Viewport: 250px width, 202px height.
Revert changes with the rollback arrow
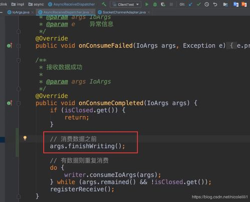point(215,4)
